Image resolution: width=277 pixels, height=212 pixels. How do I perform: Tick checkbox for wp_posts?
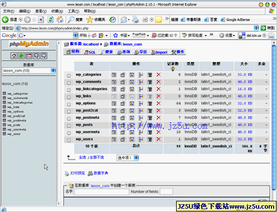(69, 126)
